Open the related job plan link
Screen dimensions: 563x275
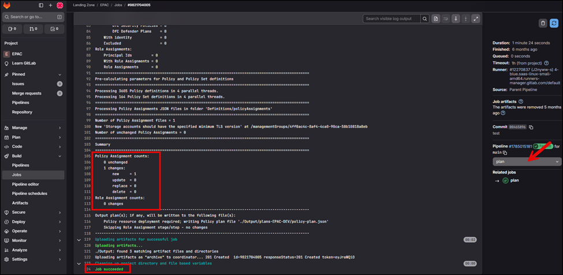(514, 180)
